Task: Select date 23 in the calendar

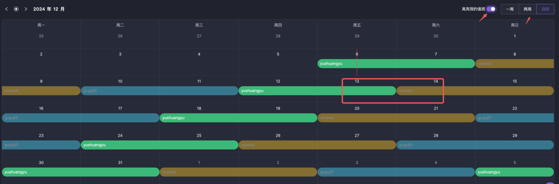Action: point(41,135)
